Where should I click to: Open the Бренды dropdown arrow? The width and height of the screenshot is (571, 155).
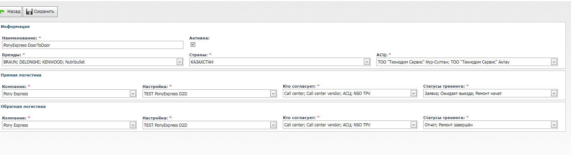click(x=180, y=62)
